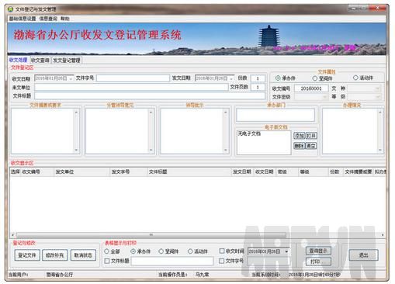
Task: Open the 收文时间 filter date dropdown
Action: pyautogui.click(x=286, y=251)
